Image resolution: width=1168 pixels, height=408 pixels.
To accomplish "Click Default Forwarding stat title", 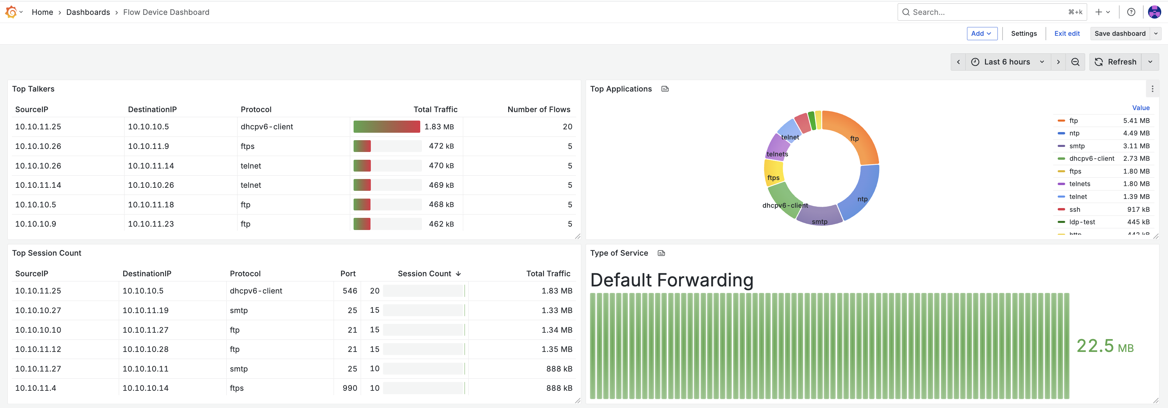I will pyautogui.click(x=672, y=280).
